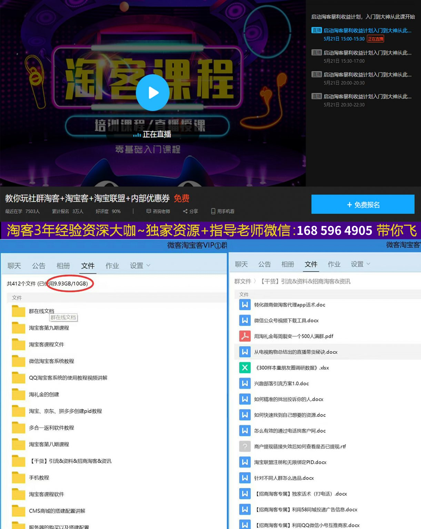Click 咨询老师 link
This screenshot has width=421, height=529.
pyautogui.click(x=158, y=211)
